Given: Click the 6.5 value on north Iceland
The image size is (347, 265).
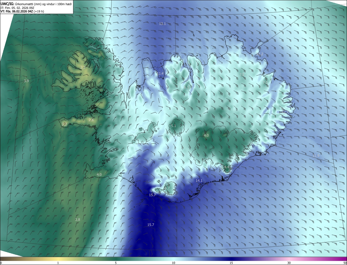Looking at the screenshot, I should pos(187,88).
